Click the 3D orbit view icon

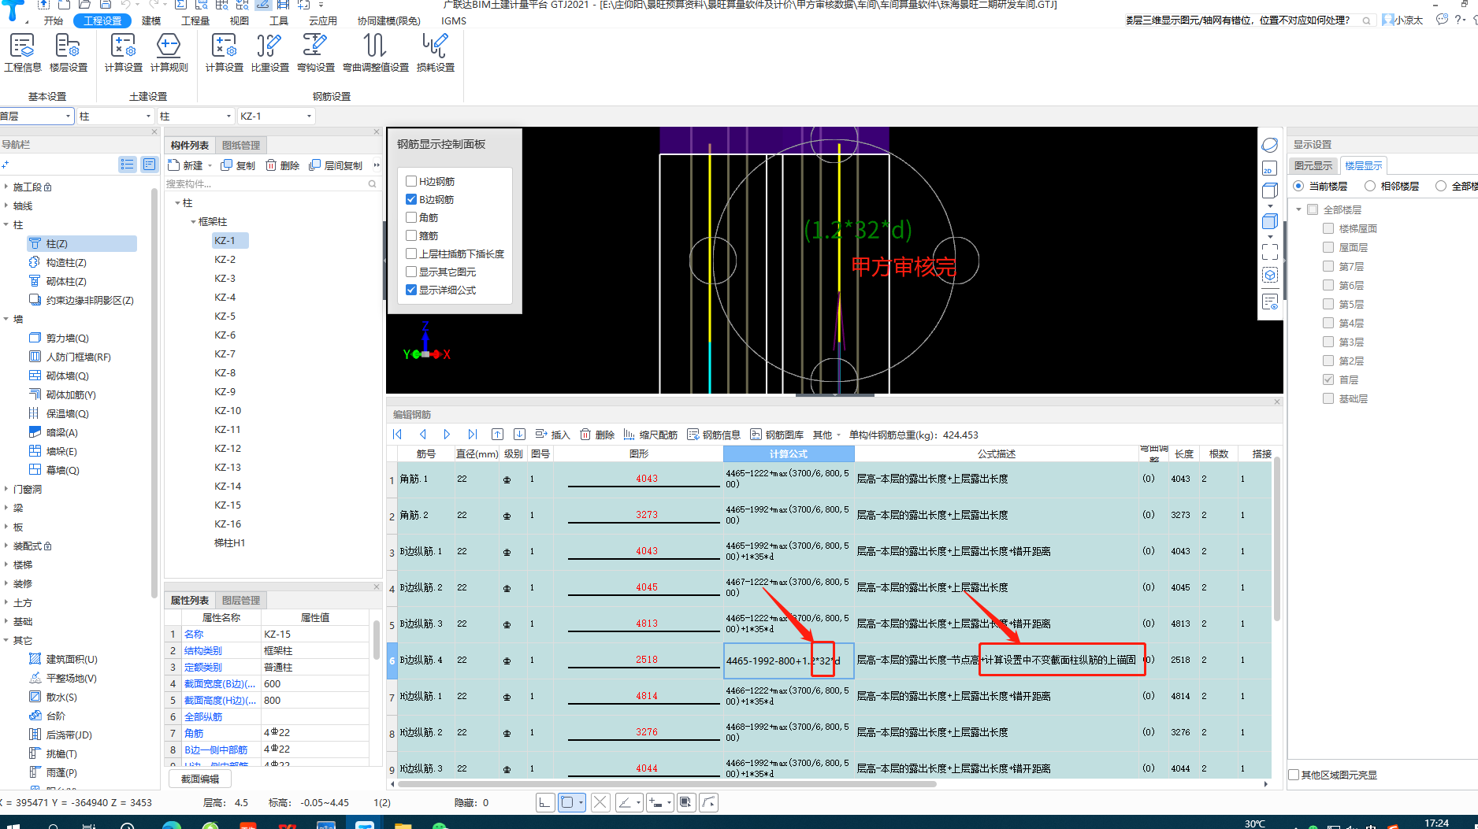point(1270,145)
